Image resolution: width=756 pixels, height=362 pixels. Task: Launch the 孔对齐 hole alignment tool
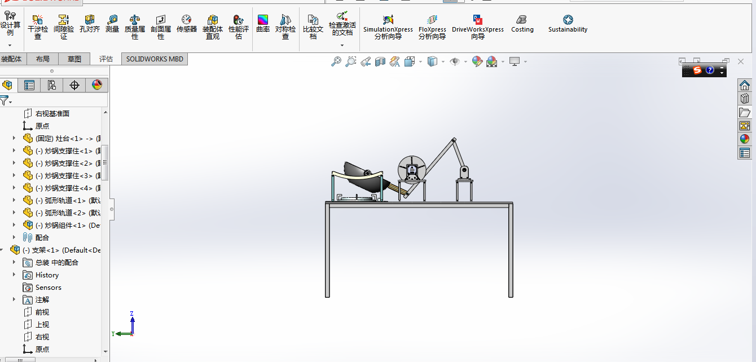[90, 24]
